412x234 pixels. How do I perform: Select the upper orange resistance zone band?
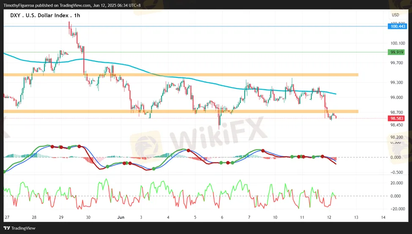pyautogui.click(x=181, y=74)
